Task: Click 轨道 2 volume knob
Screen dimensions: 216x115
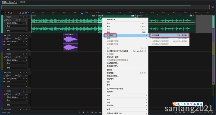Action: (7, 39)
